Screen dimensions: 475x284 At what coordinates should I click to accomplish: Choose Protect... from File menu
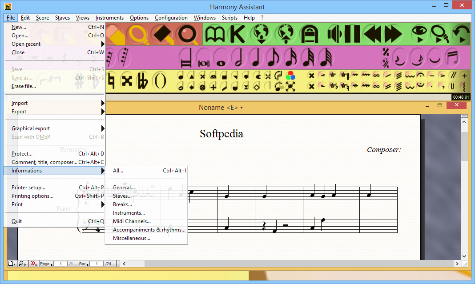click(x=55, y=154)
